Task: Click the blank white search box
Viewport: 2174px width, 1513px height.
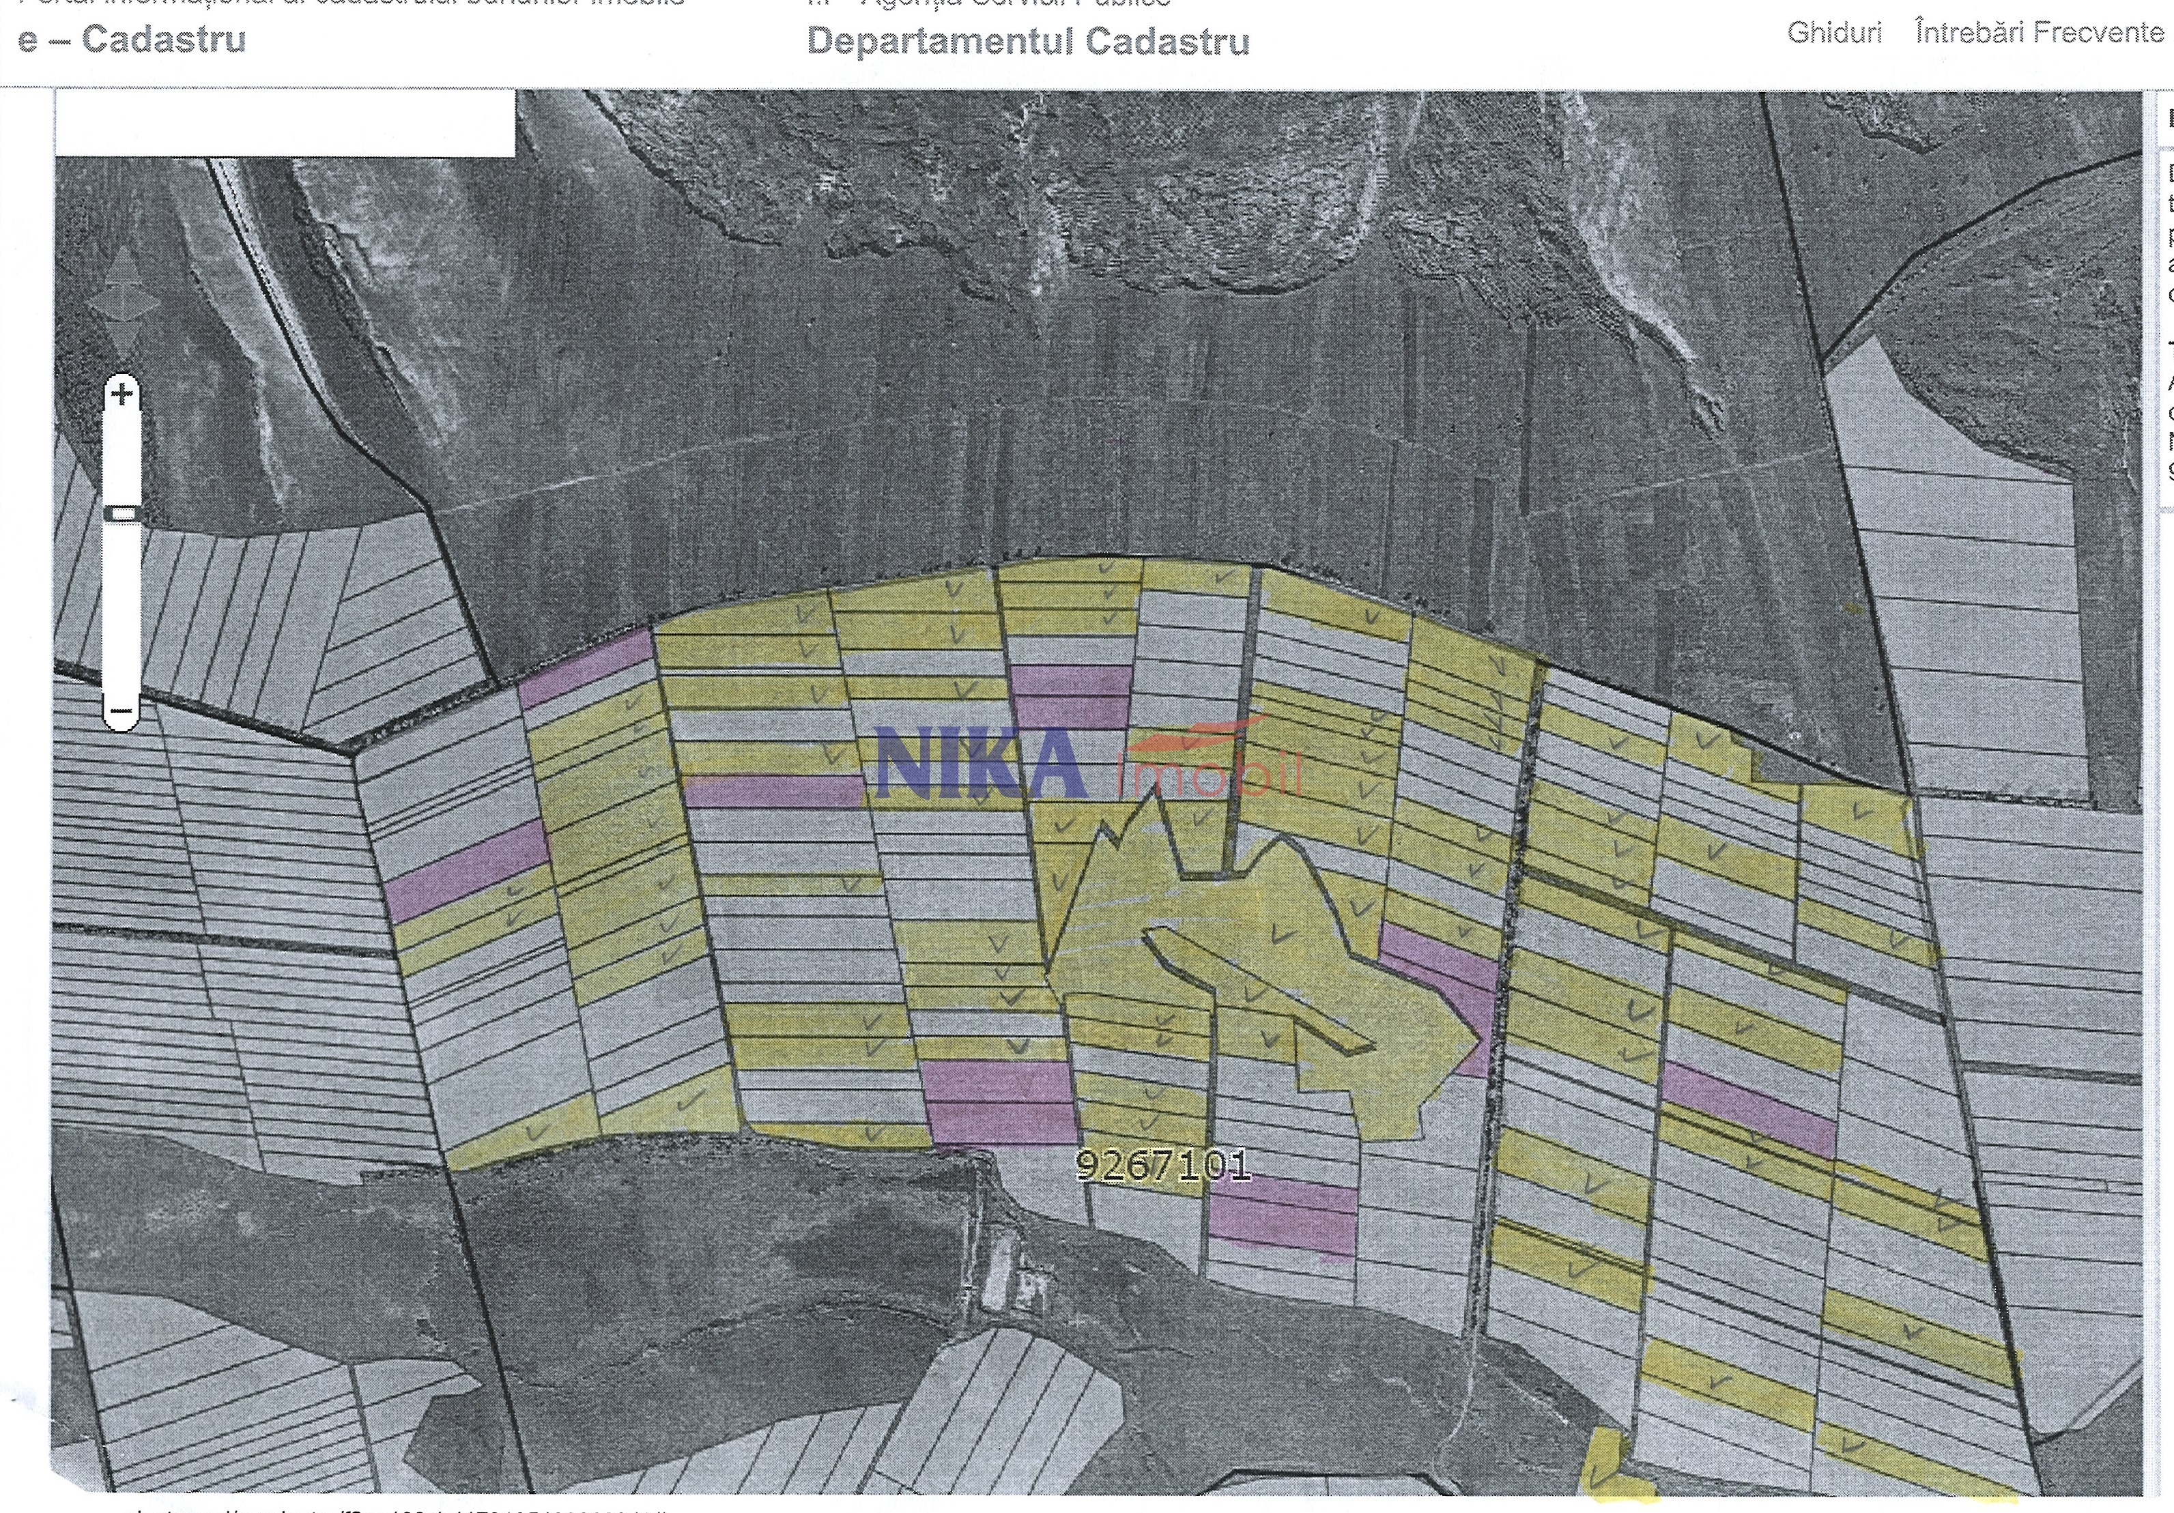Action: click(x=284, y=123)
